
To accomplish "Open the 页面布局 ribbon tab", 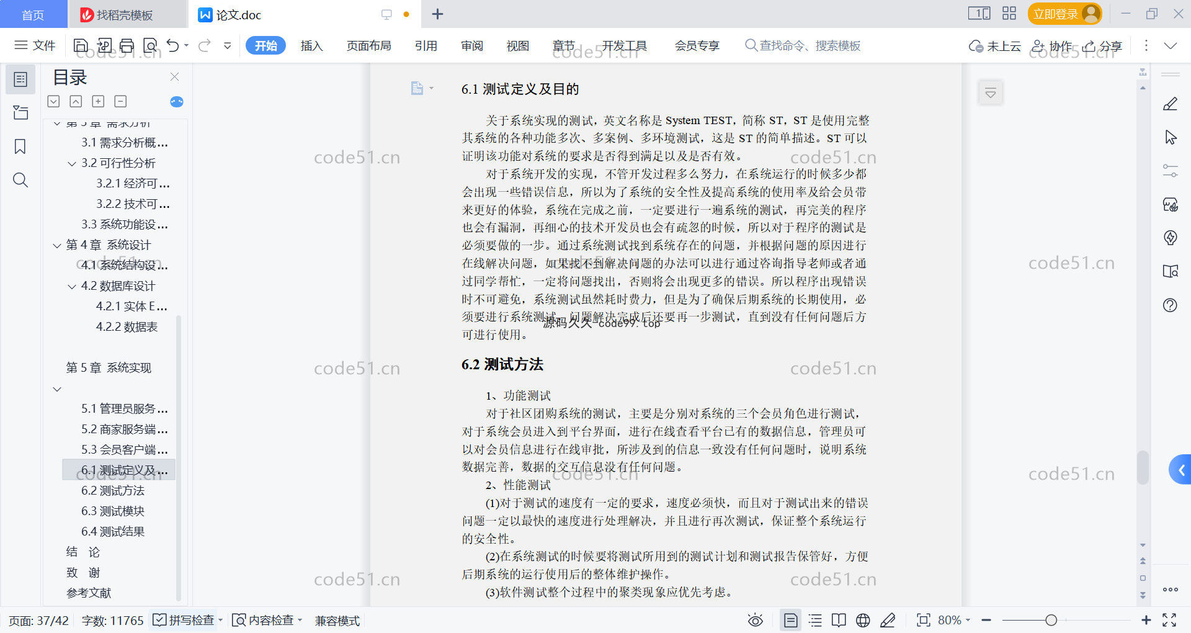I will coord(368,45).
